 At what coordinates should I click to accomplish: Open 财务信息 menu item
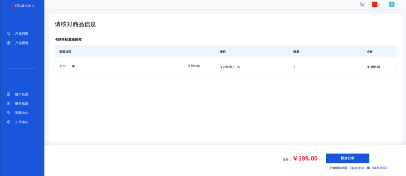pyautogui.click(x=22, y=104)
